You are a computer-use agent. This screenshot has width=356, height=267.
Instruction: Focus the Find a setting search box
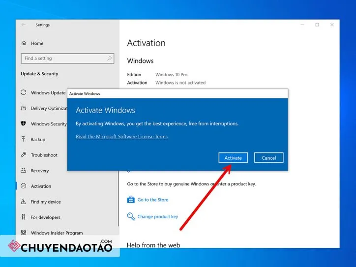[67, 59]
